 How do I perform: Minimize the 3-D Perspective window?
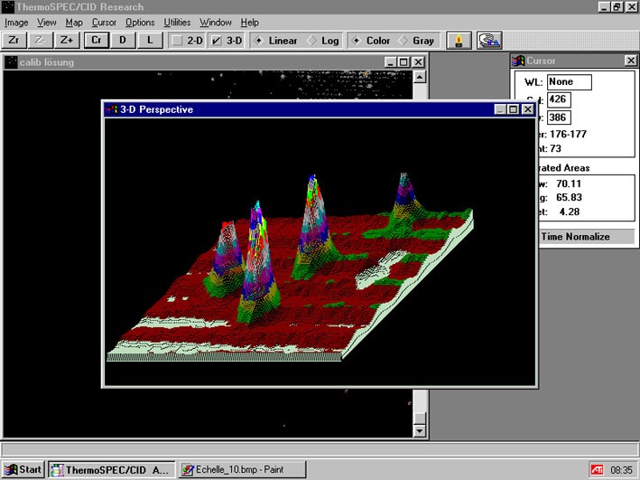coord(500,109)
